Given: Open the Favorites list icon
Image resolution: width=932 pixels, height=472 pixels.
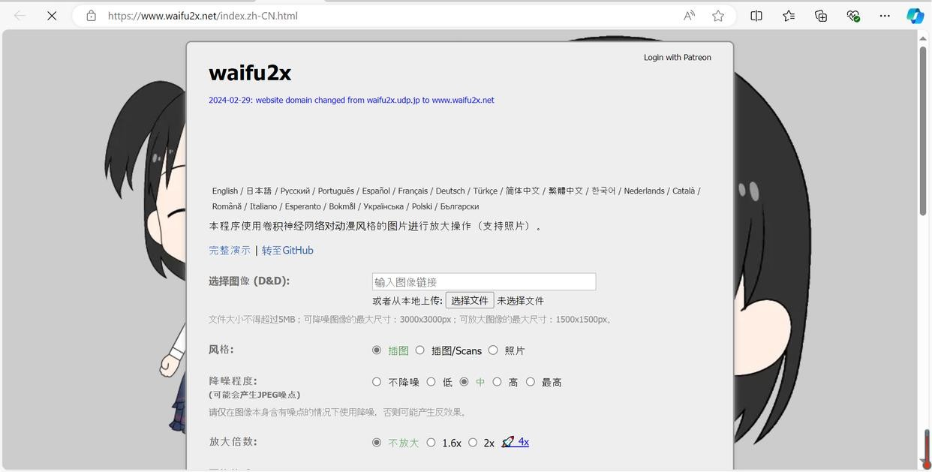Looking at the screenshot, I should [x=789, y=16].
